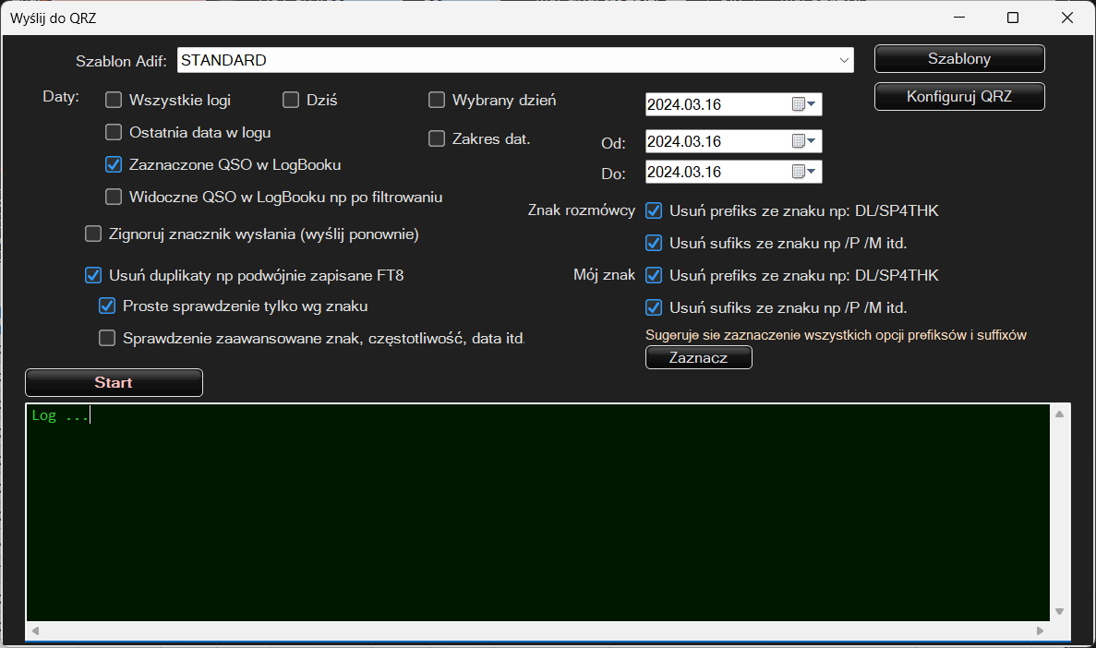Expand the Szablon Adif dropdown

(844, 60)
